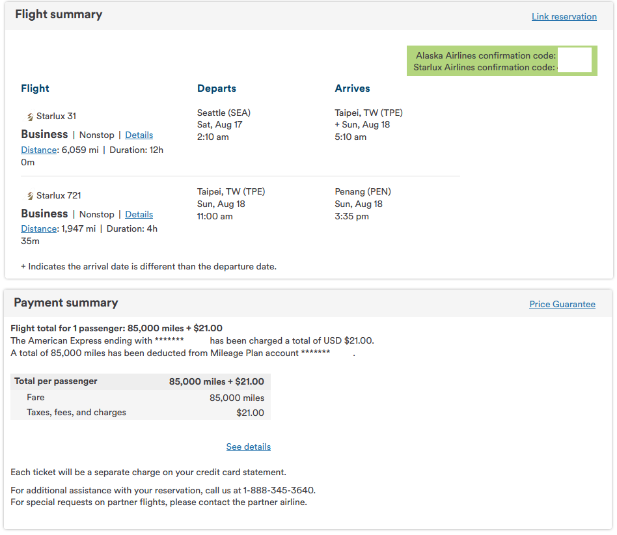The image size is (617, 535).
Task: Expand See details under payment table
Action: click(248, 447)
